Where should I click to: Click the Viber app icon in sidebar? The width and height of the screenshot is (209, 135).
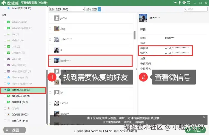tap(9, 59)
